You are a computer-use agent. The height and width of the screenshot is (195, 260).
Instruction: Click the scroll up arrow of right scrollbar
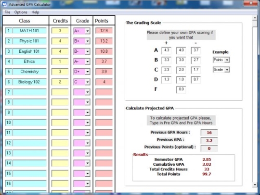[x=255, y=18]
